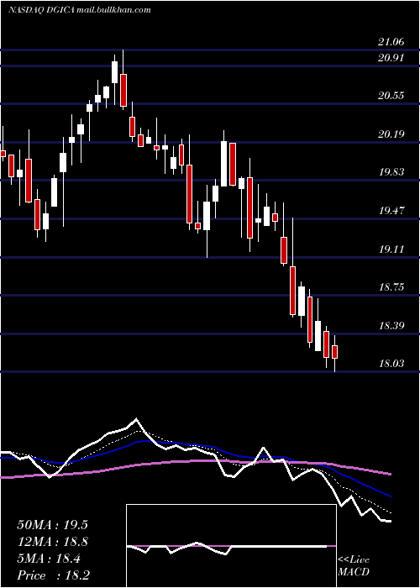The width and height of the screenshot is (420, 588).
Task: Select the 20.91 price level label
Action: [391, 58]
